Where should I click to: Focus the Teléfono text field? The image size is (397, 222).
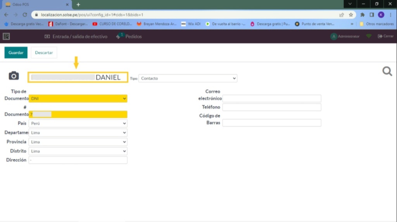pyautogui.click(x=272, y=107)
